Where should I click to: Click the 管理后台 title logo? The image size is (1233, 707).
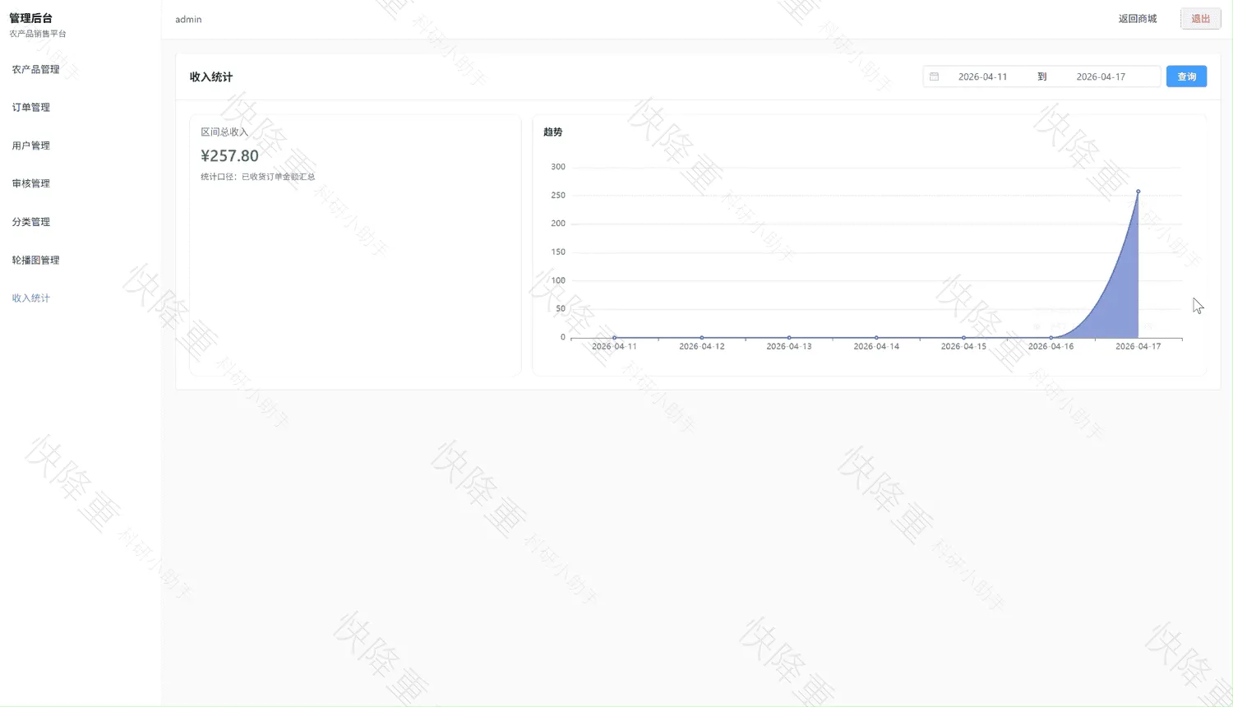[30, 18]
